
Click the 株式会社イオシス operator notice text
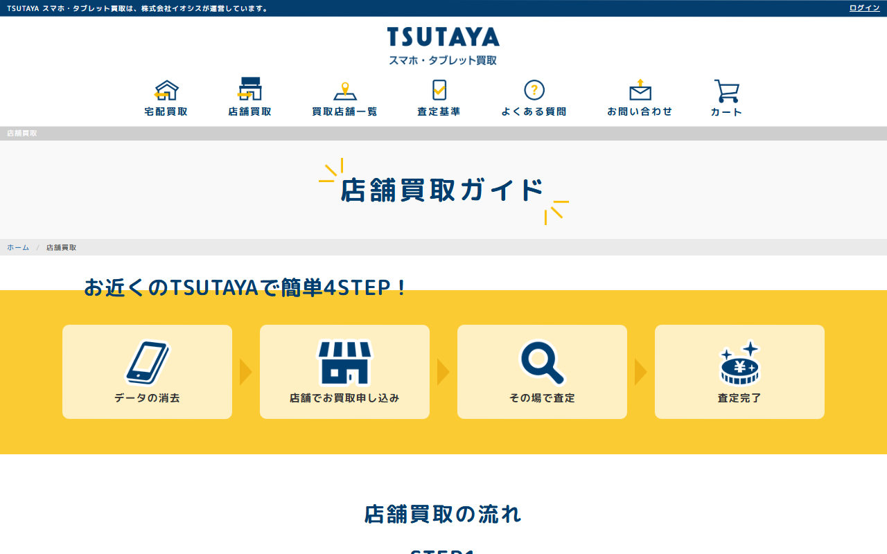tap(137, 8)
